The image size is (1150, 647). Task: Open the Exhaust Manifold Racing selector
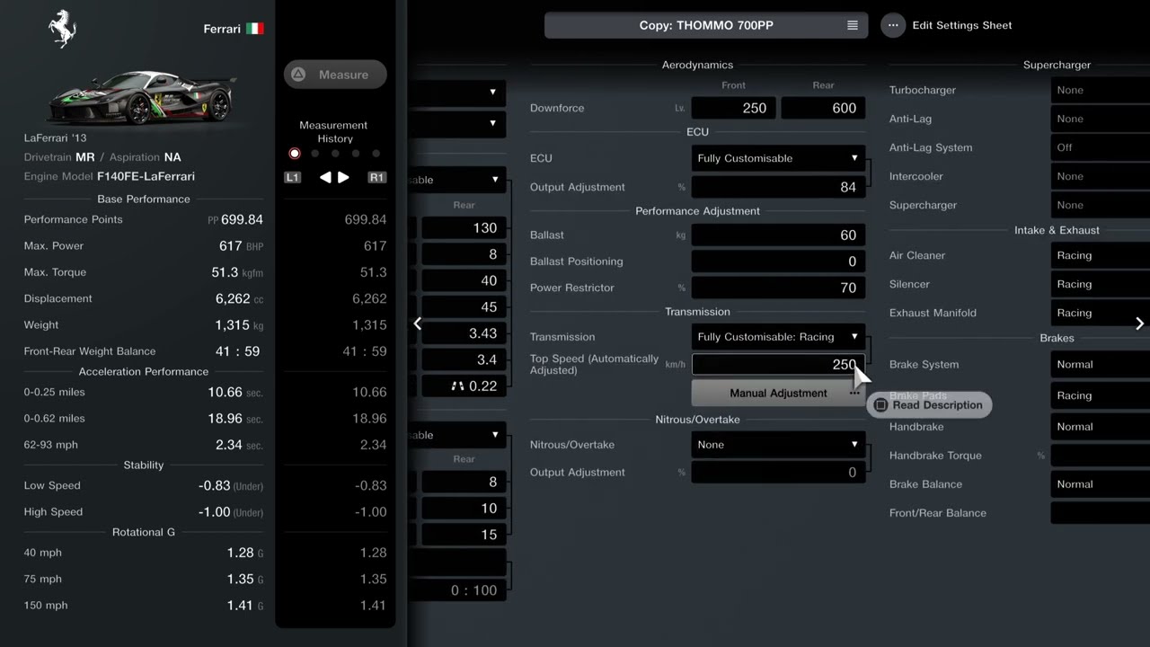tap(1100, 313)
